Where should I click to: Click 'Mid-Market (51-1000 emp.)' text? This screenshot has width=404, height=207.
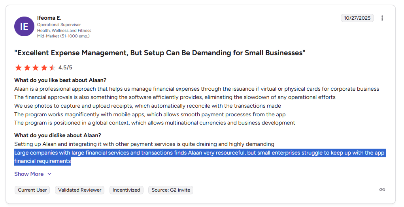pyautogui.click(x=63, y=36)
